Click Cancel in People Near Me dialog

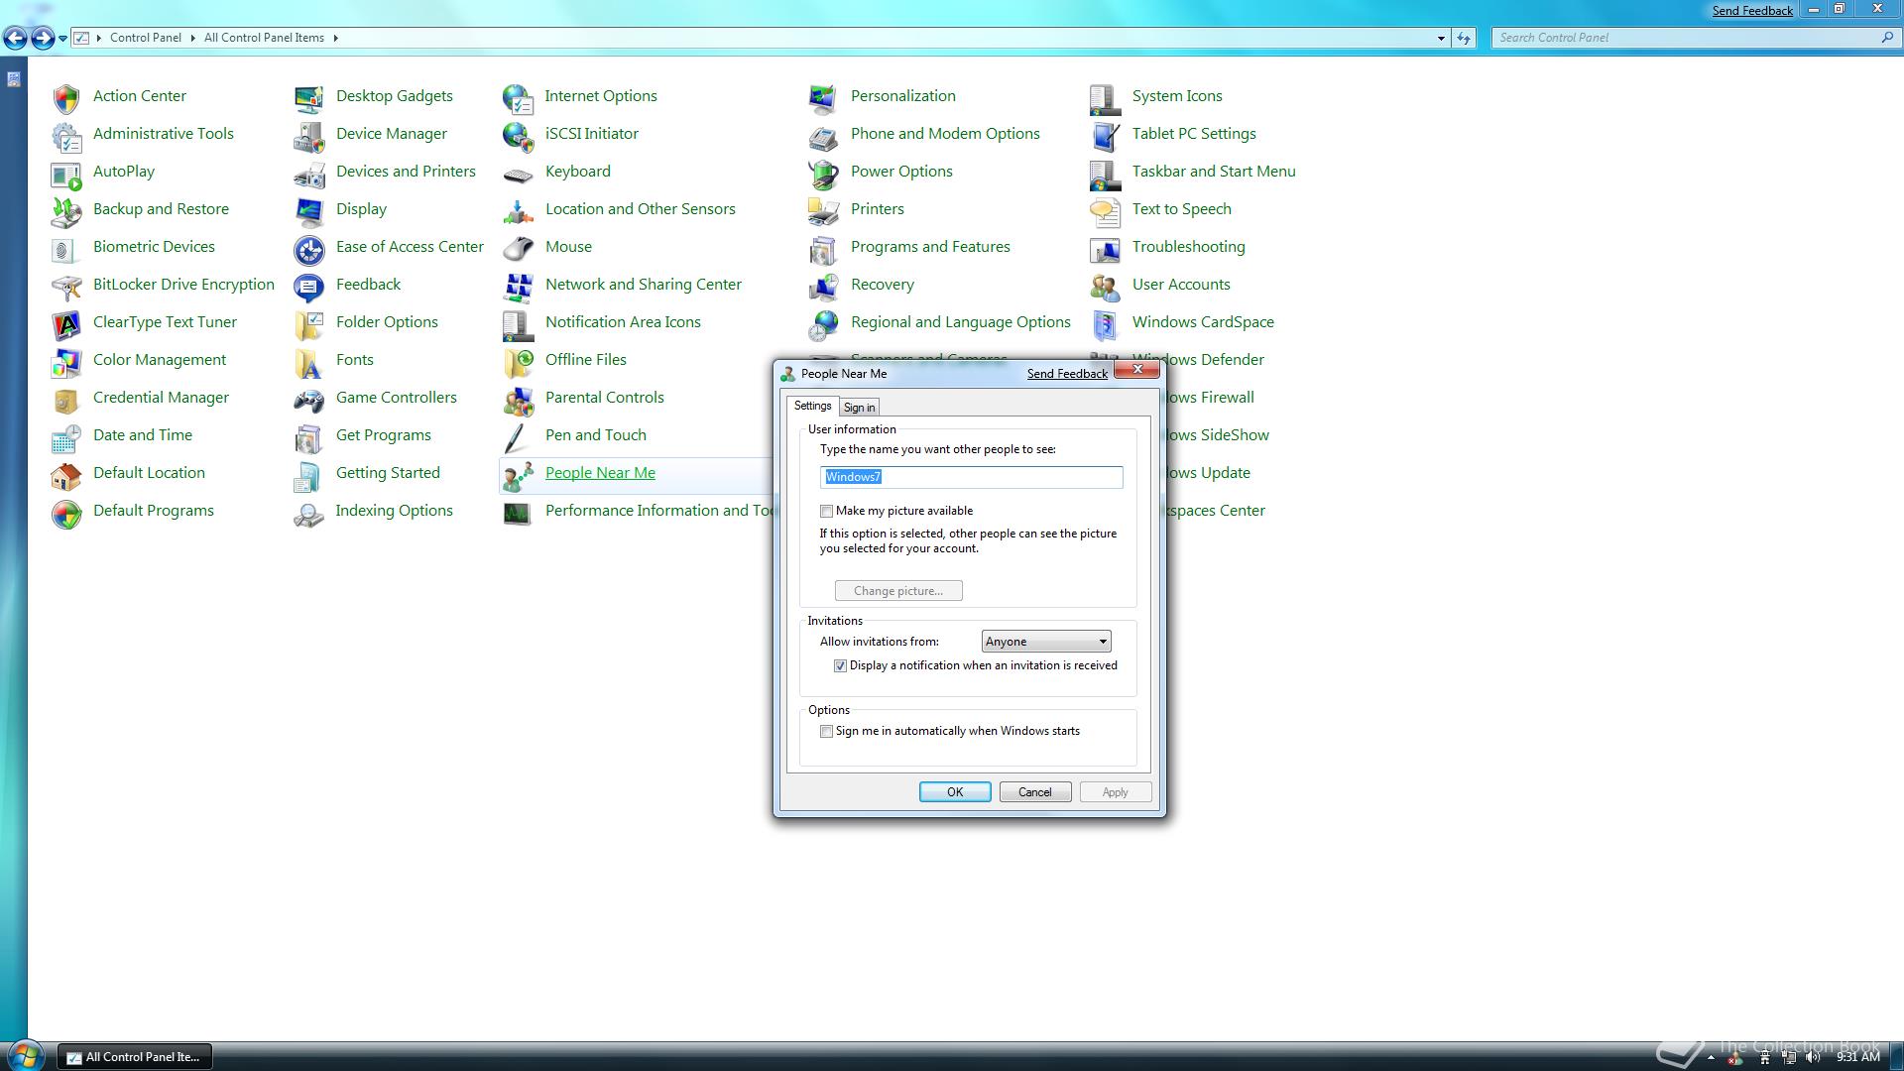pyautogui.click(x=1034, y=791)
